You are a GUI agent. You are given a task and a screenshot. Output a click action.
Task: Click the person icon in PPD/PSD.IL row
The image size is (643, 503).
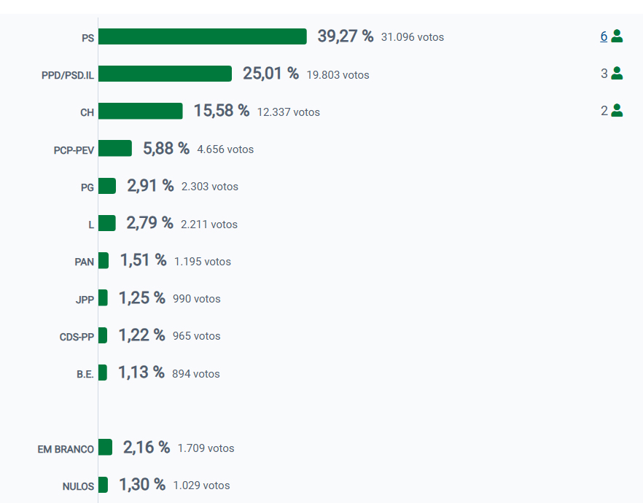(x=617, y=73)
